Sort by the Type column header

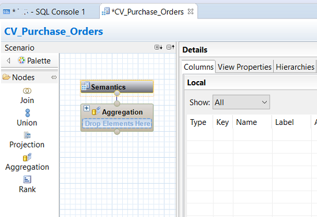pos(198,122)
